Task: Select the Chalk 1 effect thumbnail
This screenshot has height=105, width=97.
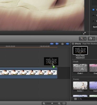Action: [x=80, y=68]
